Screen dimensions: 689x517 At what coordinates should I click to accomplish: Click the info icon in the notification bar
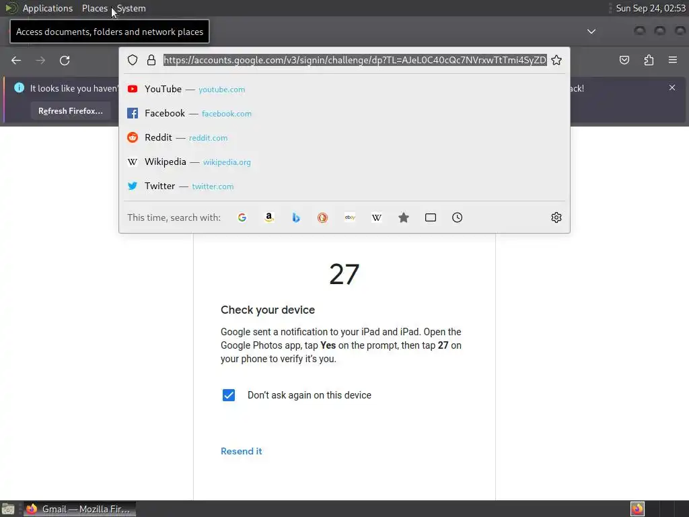point(20,88)
